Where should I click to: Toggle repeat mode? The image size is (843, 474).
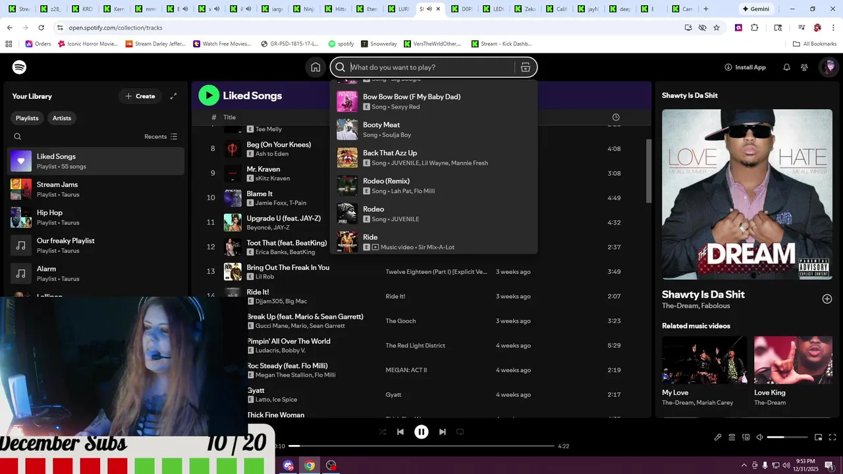point(460,432)
